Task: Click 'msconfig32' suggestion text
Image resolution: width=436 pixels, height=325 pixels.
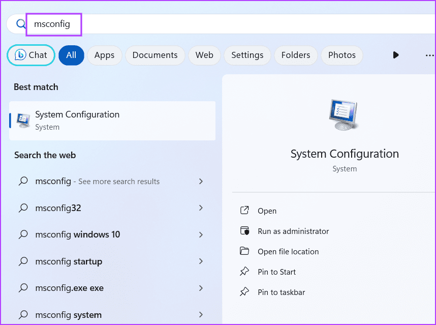Action: 58,208
